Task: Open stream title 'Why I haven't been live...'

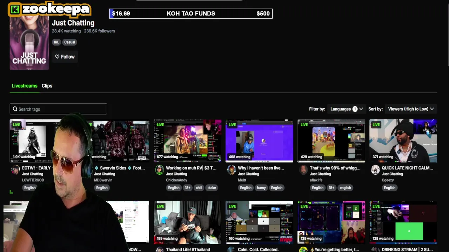Action: 261,168
